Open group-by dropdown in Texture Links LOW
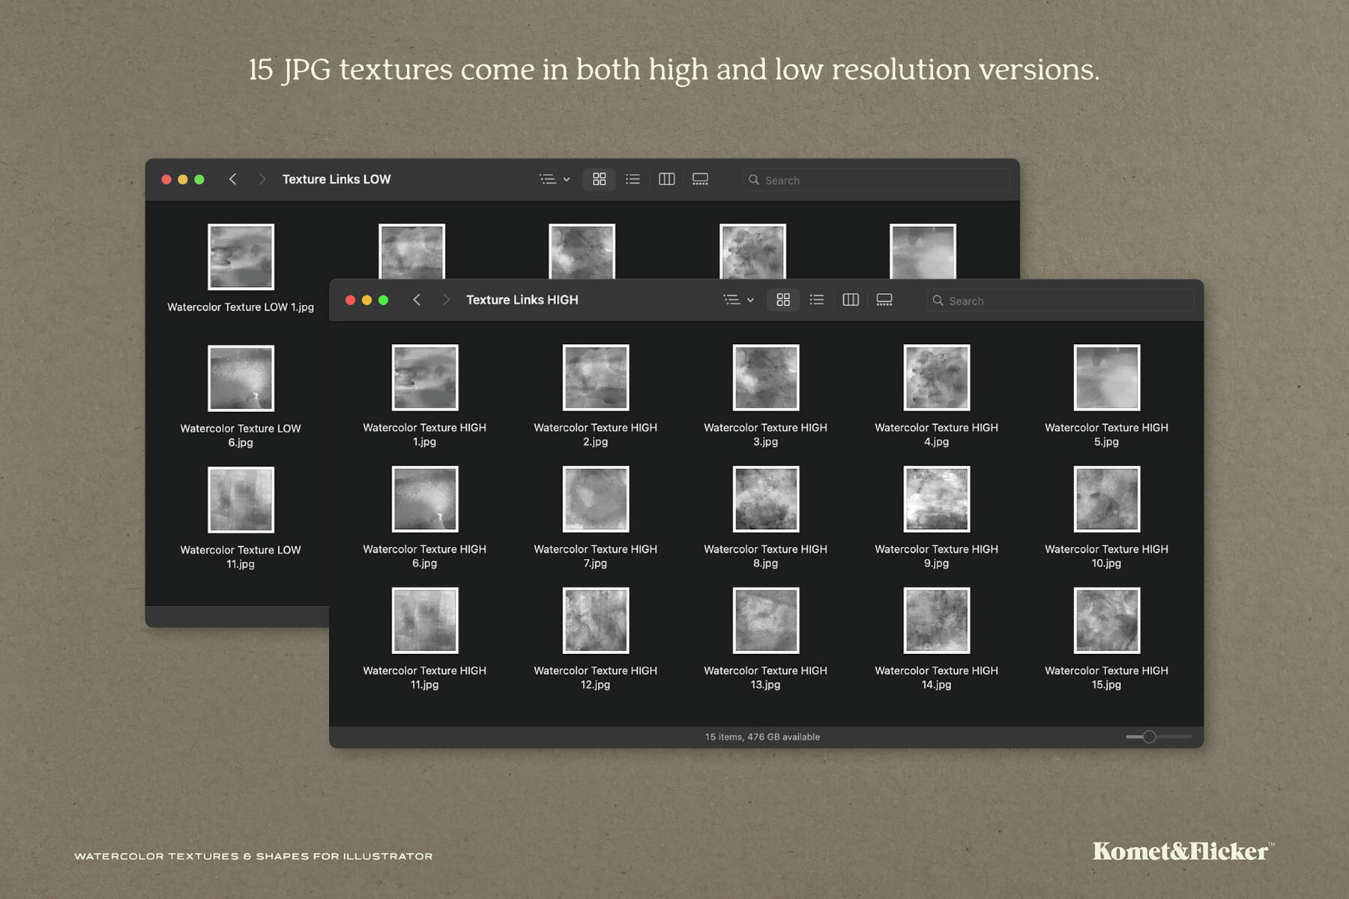Viewport: 1349px width, 899px height. (555, 179)
